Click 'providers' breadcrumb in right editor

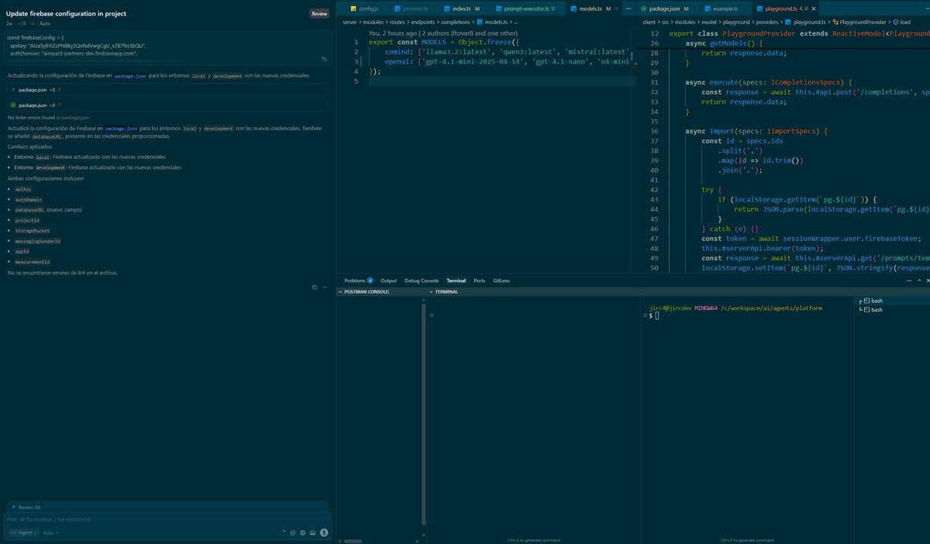[x=769, y=22]
